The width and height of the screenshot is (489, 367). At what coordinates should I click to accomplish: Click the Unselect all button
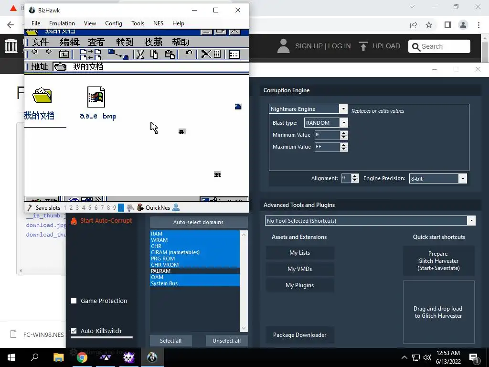(x=227, y=341)
